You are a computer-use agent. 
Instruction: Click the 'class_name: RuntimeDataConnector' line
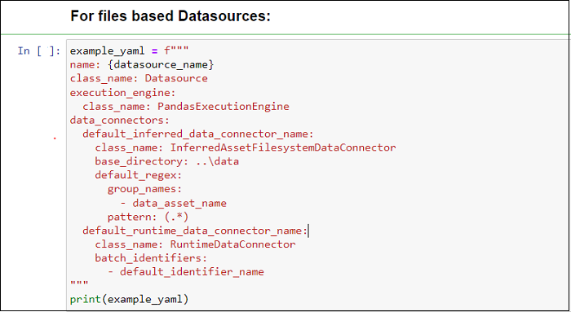click(x=195, y=244)
